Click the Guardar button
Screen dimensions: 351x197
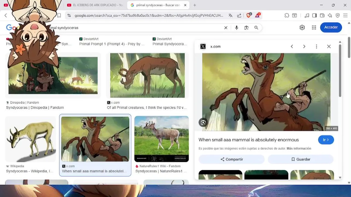click(x=301, y=159)
